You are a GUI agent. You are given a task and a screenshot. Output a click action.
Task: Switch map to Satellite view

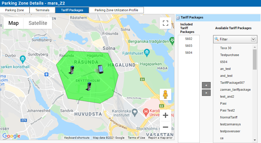click(38, 23)
